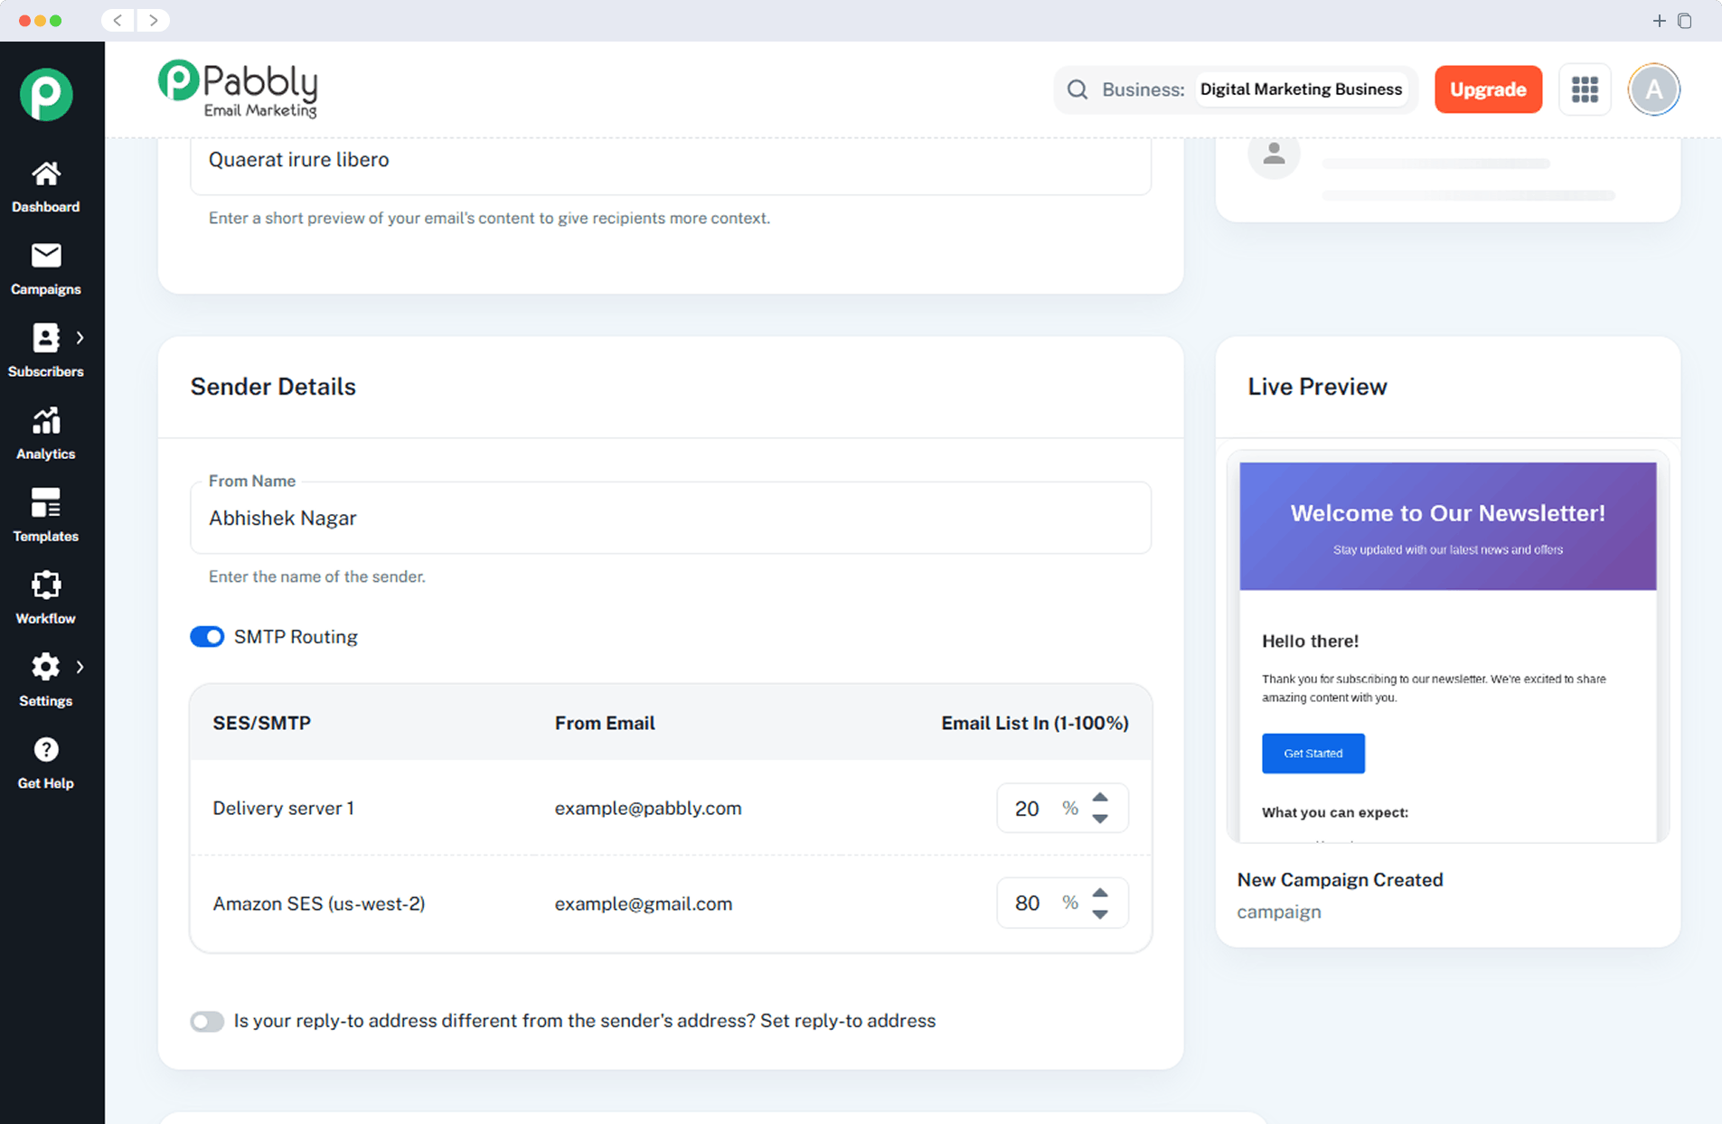Select the Templates sidebar icon
The width and height of the screenshot is (1722, 1124).
(x=46, y=503)
